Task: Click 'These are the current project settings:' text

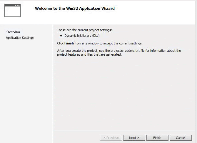Action: 85,30
